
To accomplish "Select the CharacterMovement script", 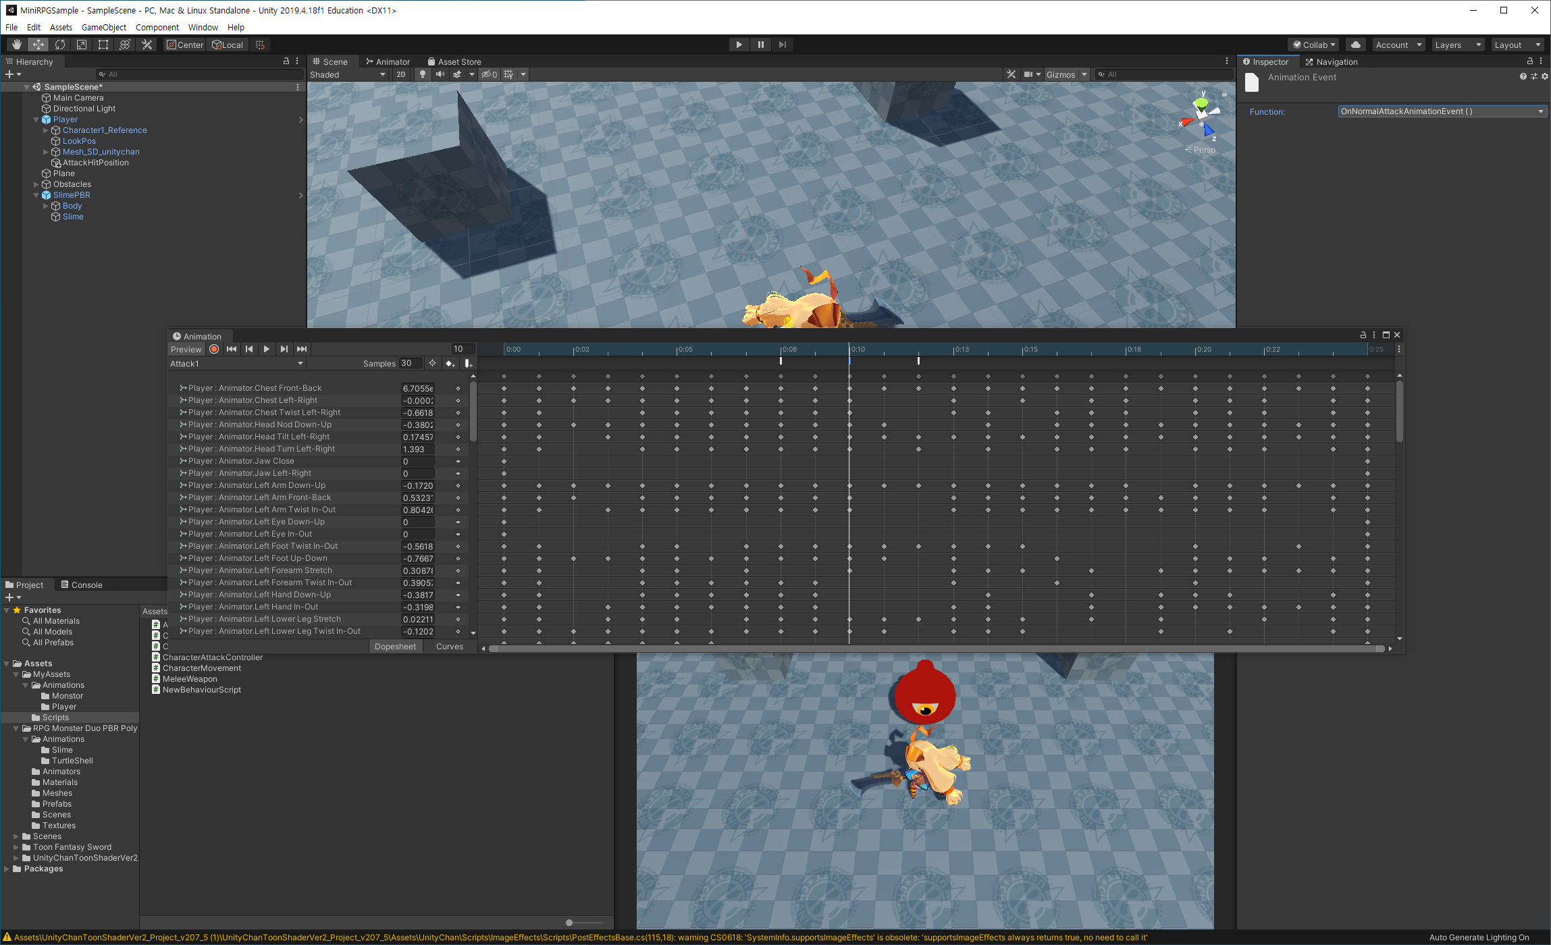I will (202, 668).
